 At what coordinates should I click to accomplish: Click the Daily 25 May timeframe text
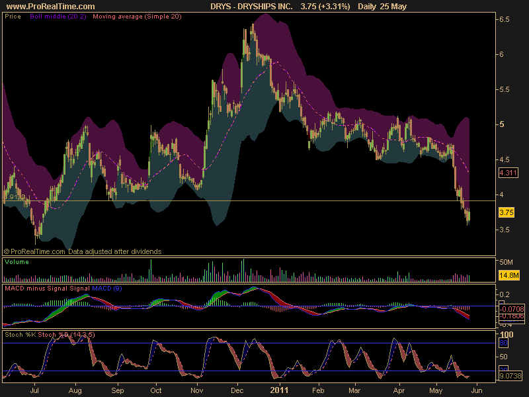click(x=382, y=7)
